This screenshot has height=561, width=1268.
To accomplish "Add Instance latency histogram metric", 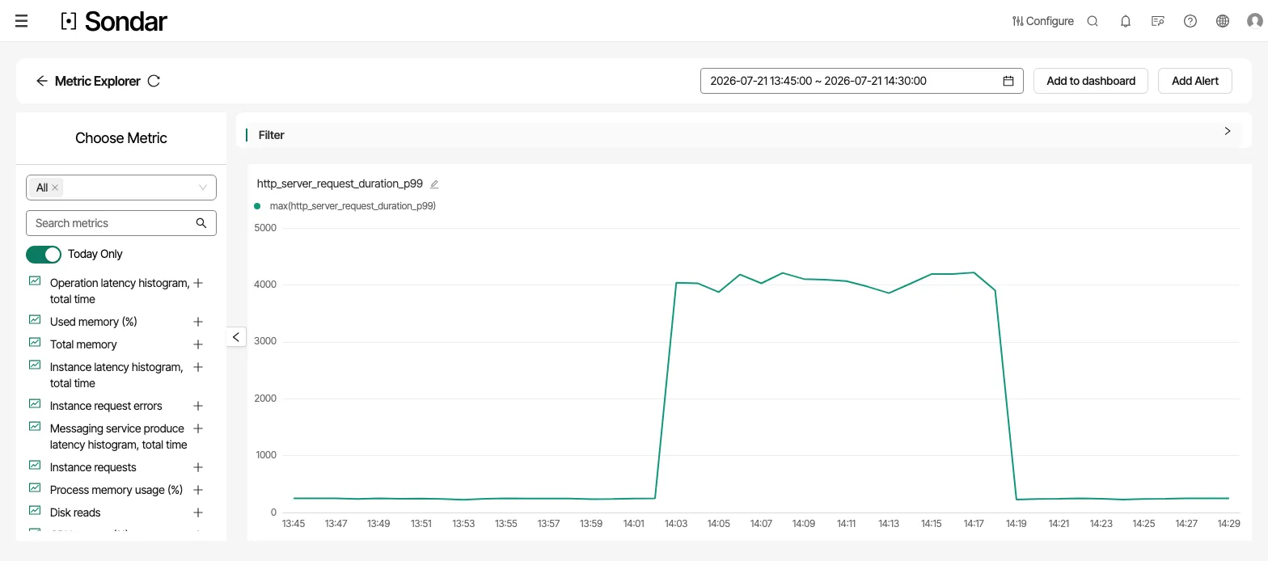I will click(x=198, y=367).
